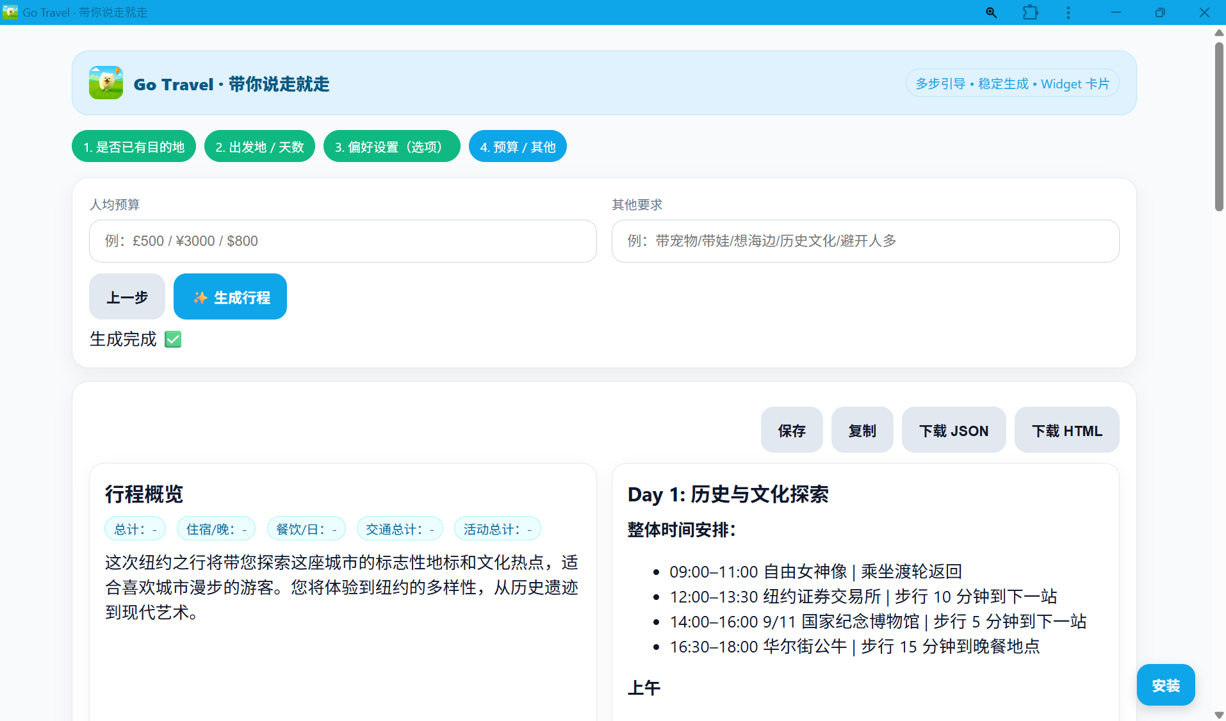The image size is (1226, 721).
Task: Open the three-dot app menu
Action: coord(1068,13)
